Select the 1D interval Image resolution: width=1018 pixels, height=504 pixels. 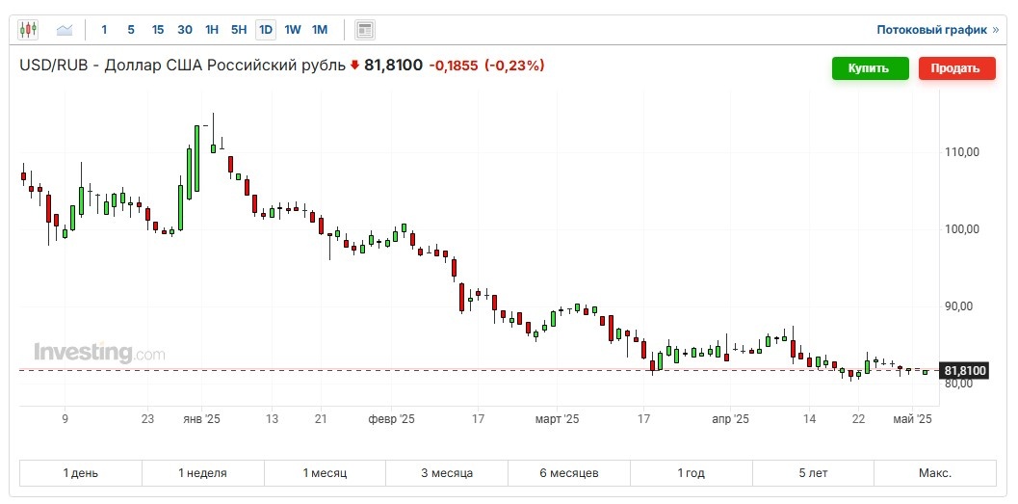(266, 30)
